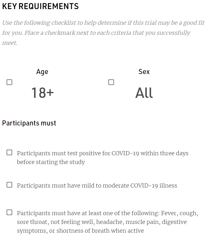Image resolution: width=207 pixels, height=244 pixels.
Task: Tick the mild to moderate illness checkbox
Action: pyautogui.click(x=9, y=185)
